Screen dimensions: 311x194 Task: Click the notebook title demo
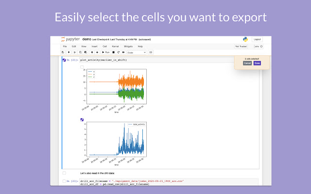(x=86, y=39)
